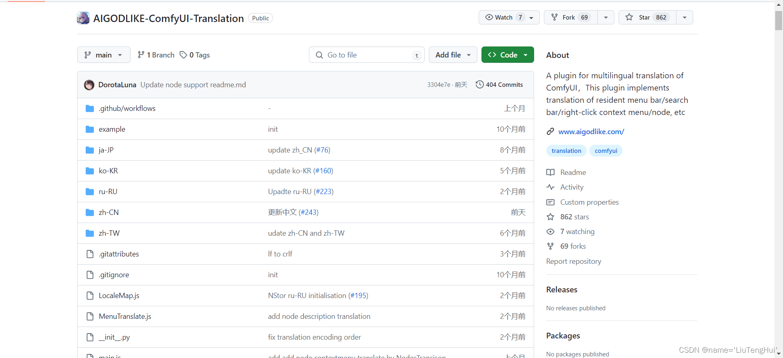Open the Releases section heading

click(562, 289)
